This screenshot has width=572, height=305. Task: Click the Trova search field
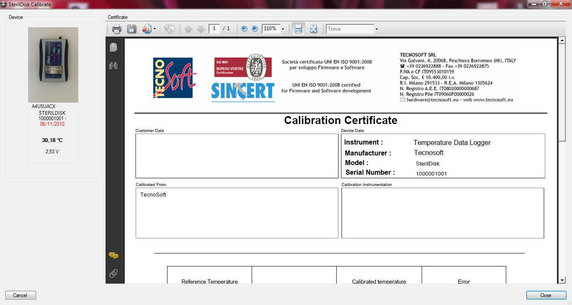click(350, 29)
